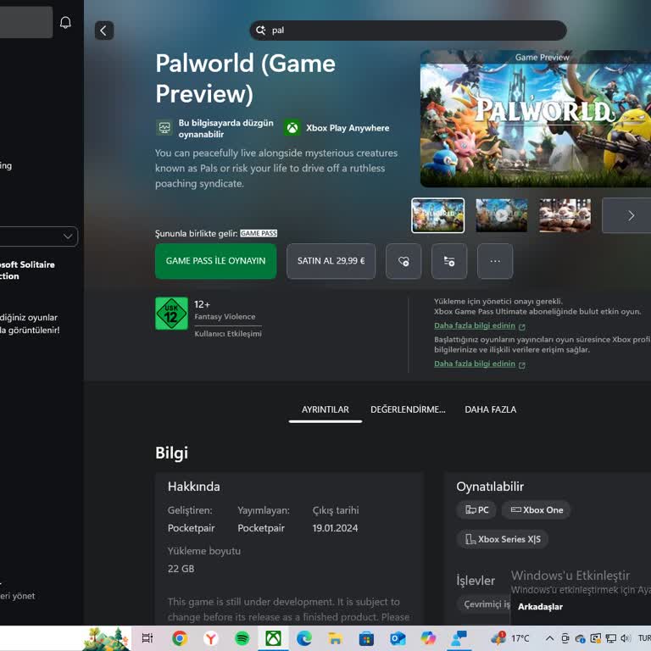Click the PC platform chip
The image size is (651, 651).
tap(476, 509)
